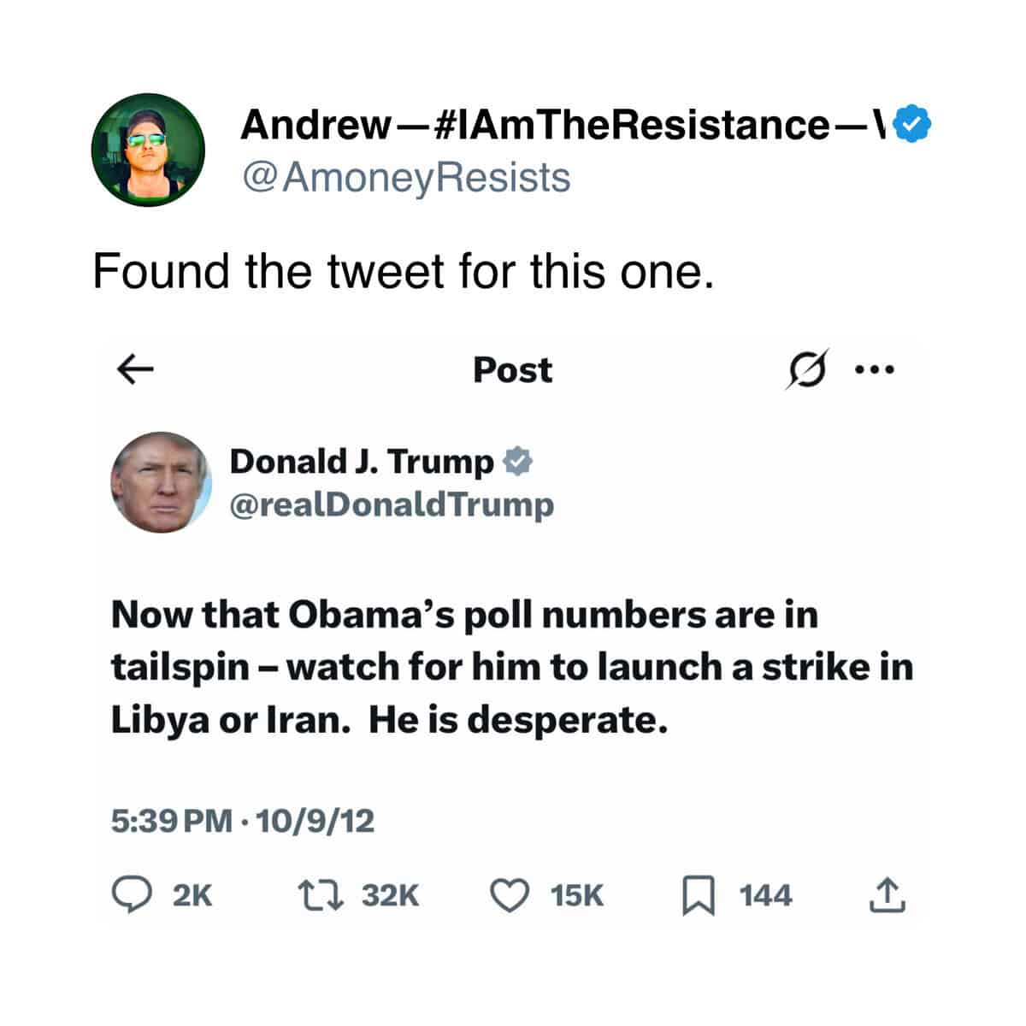Screen dimensions: 1026x1026
Task: Click the repost arrows icon
Action: point(320,895)
